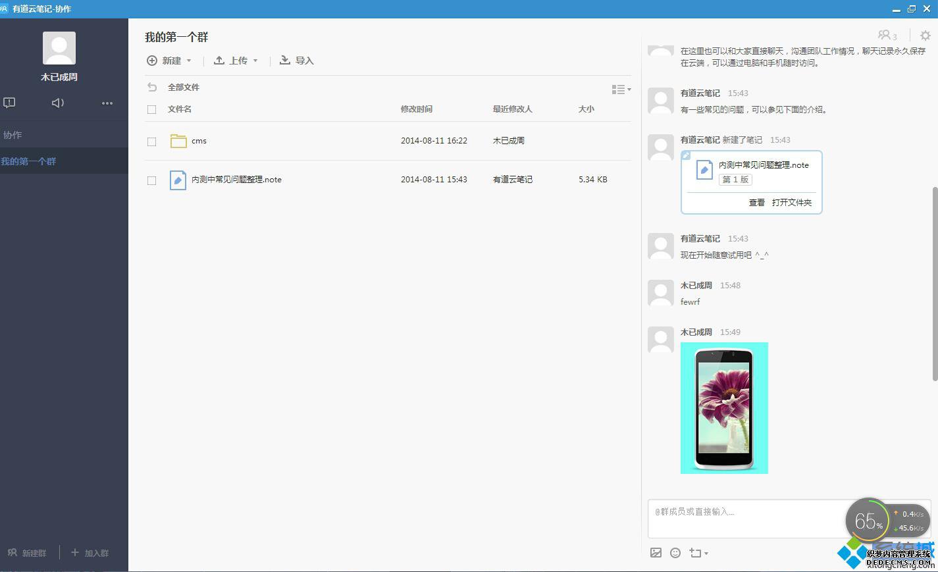Click the 65% memory usage floating widget
This screenshot has width=938, height=572.
(x=869, y=521)
